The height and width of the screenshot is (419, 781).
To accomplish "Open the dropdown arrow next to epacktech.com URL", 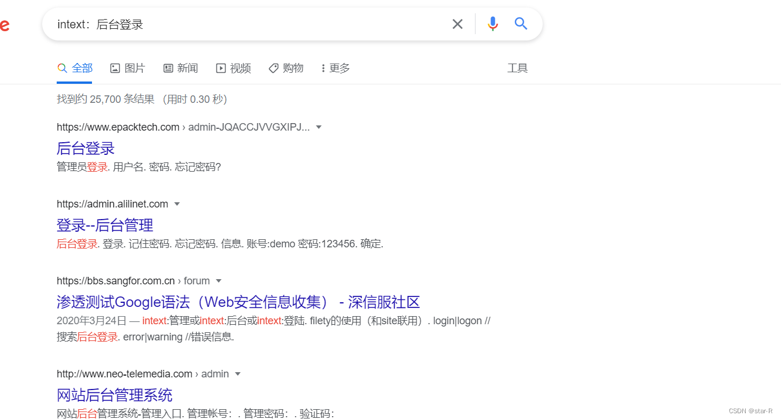I will (319, 127).
